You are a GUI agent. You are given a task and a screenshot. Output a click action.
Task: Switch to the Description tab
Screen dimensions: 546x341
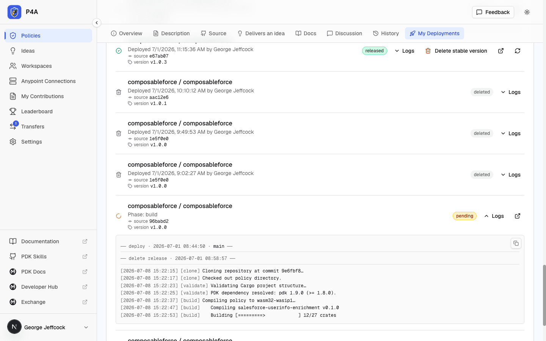(x=171, y=33)
